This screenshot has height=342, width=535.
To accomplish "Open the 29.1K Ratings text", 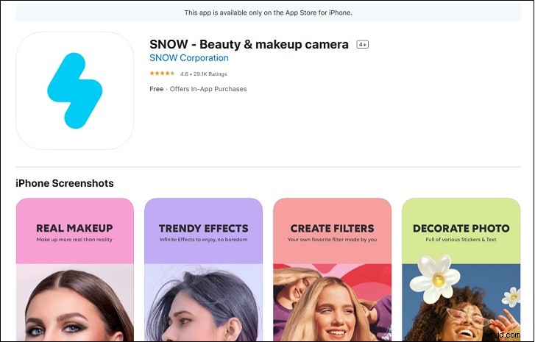I will point(210,74).
